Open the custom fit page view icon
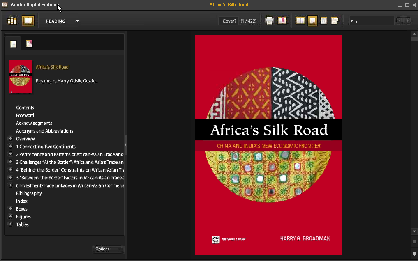The width and height of the screenshot is (418, 261). [x=335, y=21]
